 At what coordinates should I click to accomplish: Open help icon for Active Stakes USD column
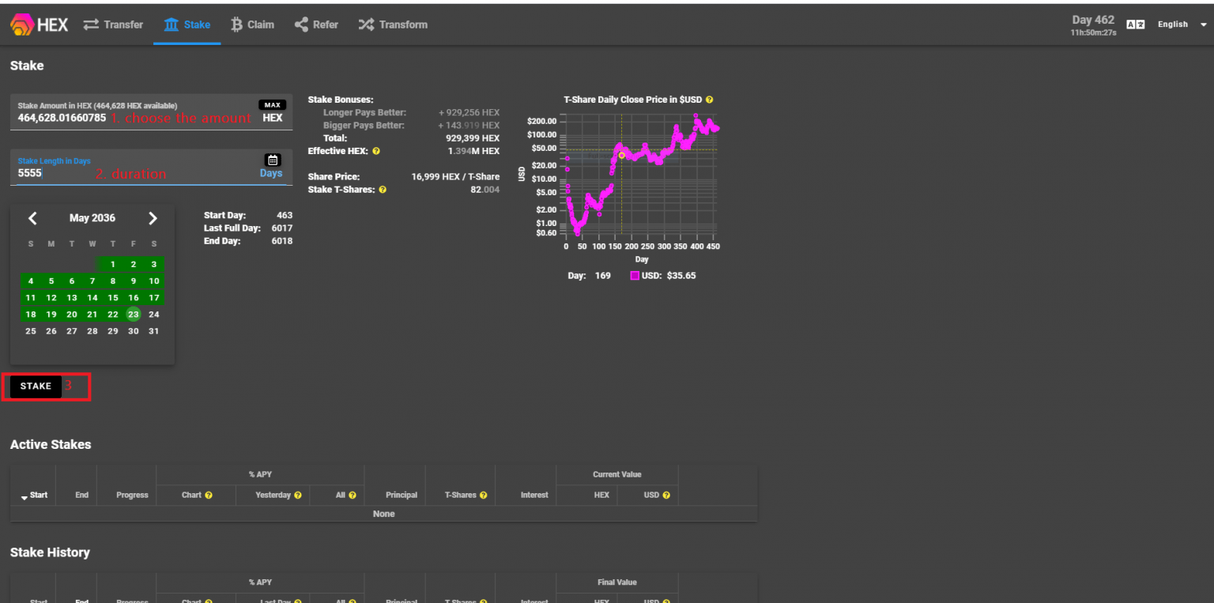coord(666,495)
